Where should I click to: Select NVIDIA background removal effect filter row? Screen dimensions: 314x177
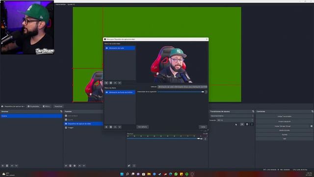tap(120, 92)
